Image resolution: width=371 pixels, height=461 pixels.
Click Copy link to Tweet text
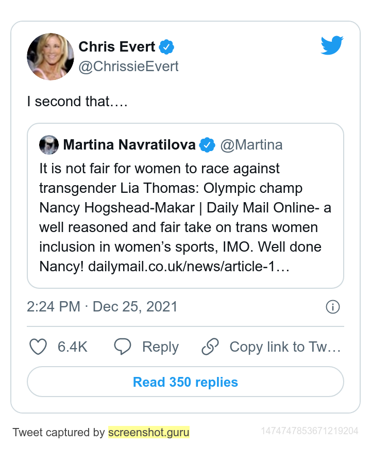[x=285, y=347]
